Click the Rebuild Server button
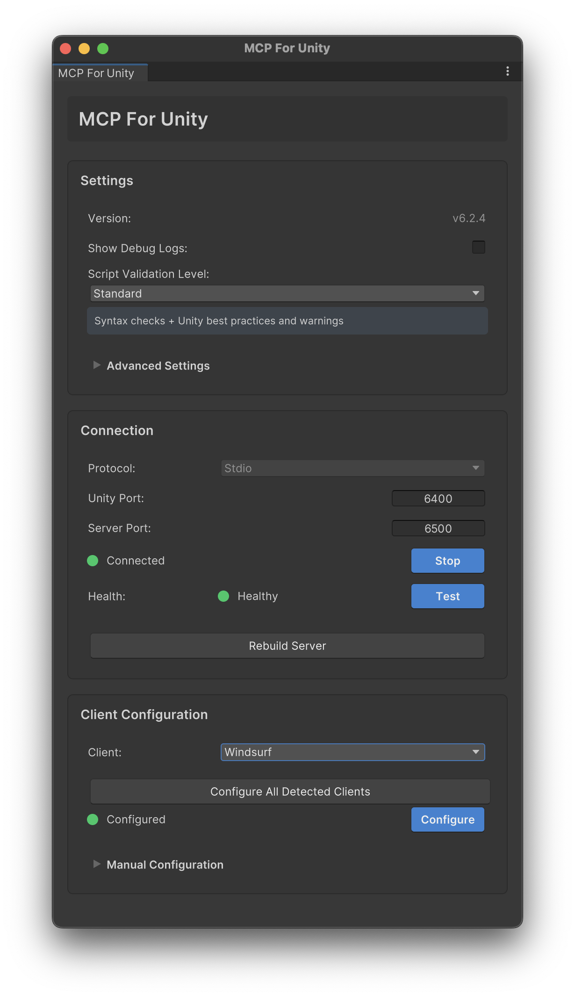The height and width of the screenshot is (997, 575). coord(287,646)
